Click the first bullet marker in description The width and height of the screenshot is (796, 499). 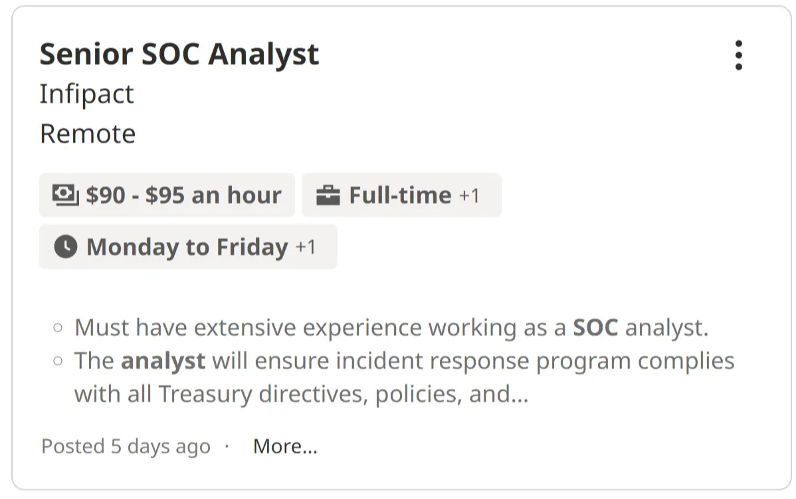(x=58, y=328)
